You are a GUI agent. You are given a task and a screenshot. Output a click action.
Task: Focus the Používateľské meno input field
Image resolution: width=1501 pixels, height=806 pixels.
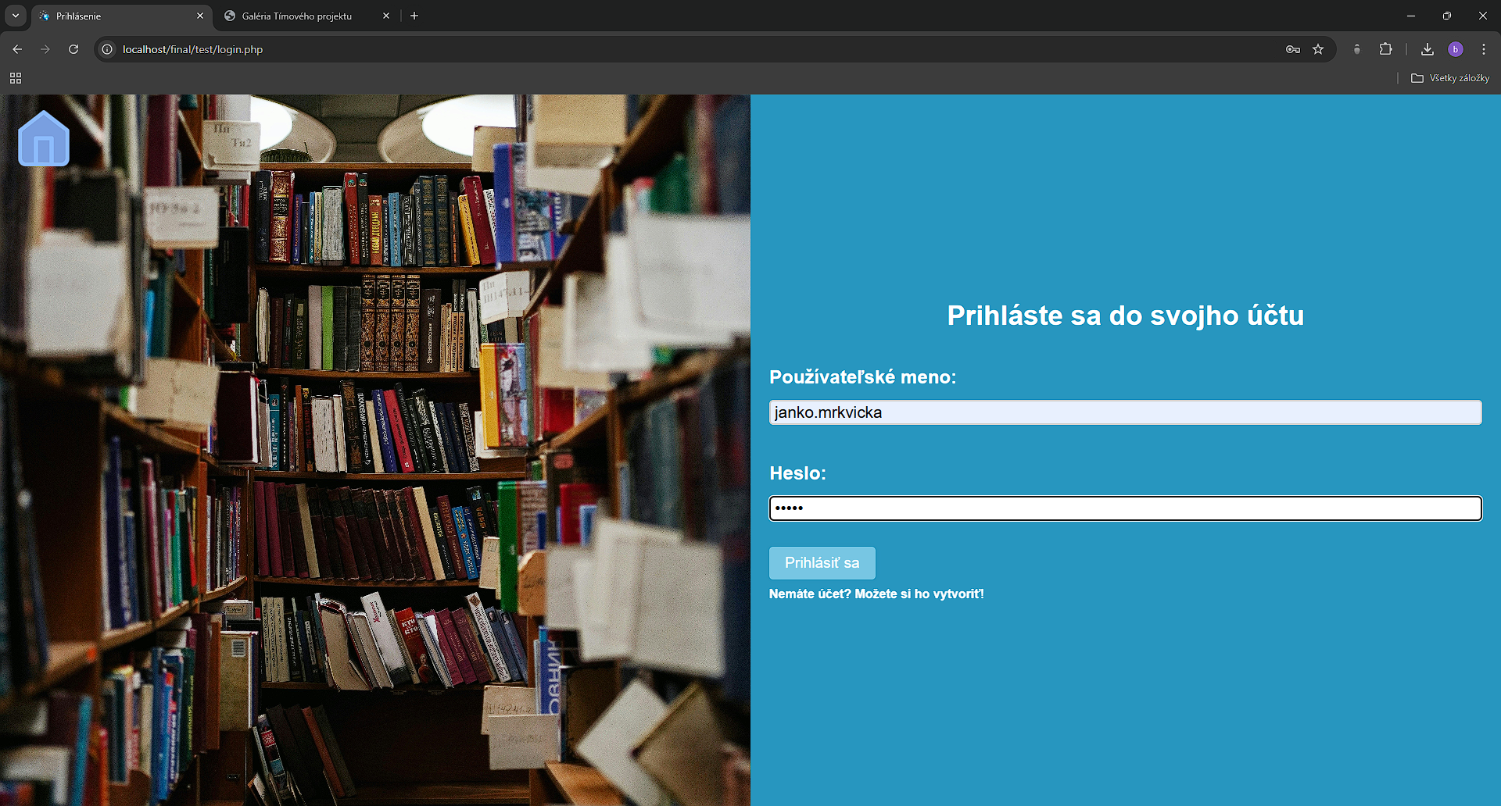coord(1126,412)
